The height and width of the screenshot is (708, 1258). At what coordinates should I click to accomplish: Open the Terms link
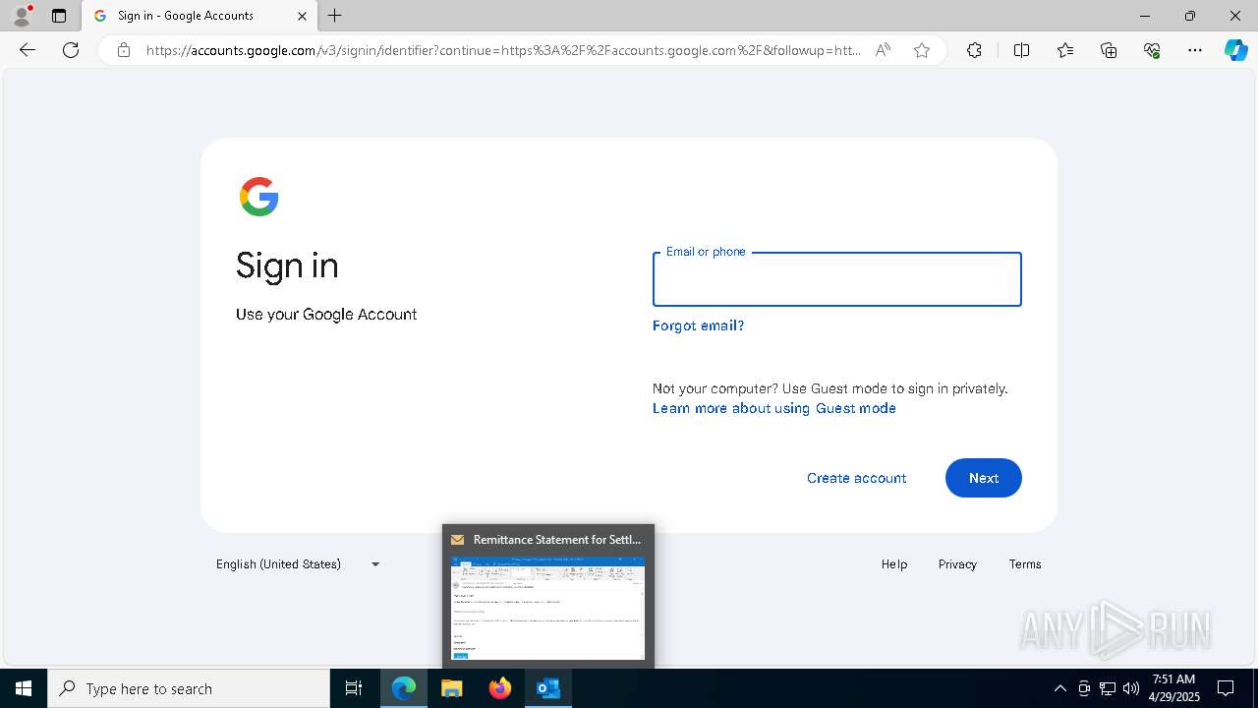click(1025, 564)
